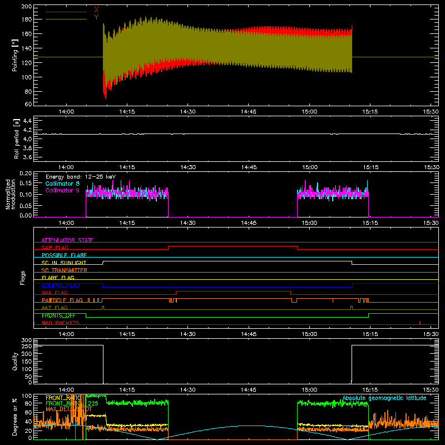Click the BAD_PACKETS flag label

[61, 323]
